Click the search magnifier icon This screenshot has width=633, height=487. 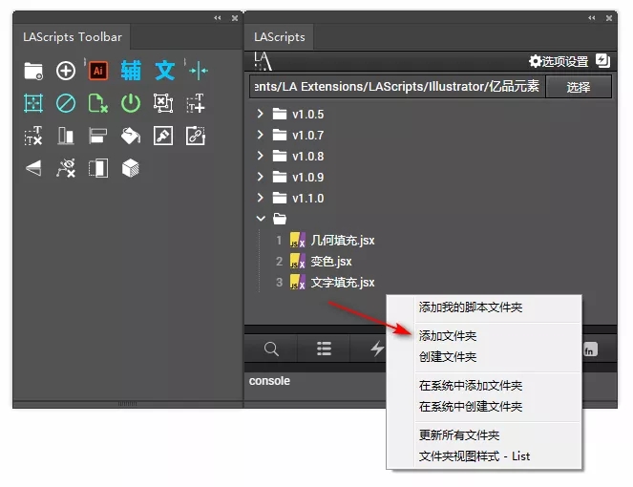tap(271, 349)
